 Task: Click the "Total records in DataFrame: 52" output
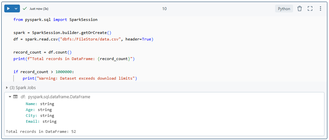click(x=41, y=132)
